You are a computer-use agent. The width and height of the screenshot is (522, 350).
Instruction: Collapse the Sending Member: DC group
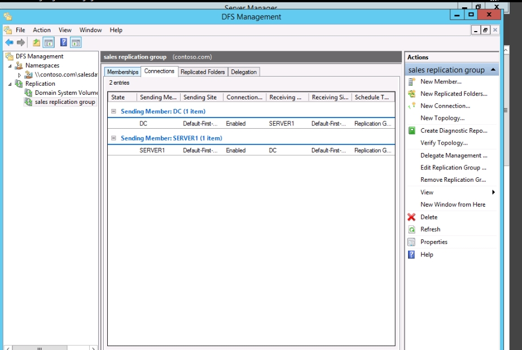coord(114,112)
